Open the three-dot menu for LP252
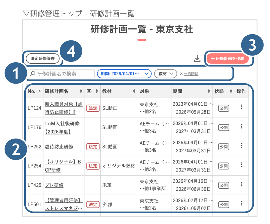270x224 pixels. click(x=242, y=146)
